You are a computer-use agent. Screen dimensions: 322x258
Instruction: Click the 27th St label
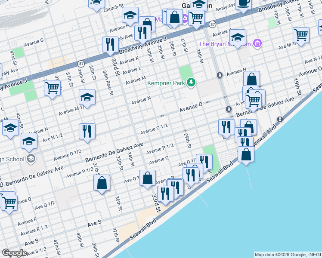click(184, 45)
